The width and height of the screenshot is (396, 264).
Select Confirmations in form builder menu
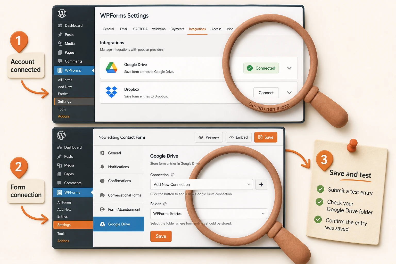tap(119, 181)
